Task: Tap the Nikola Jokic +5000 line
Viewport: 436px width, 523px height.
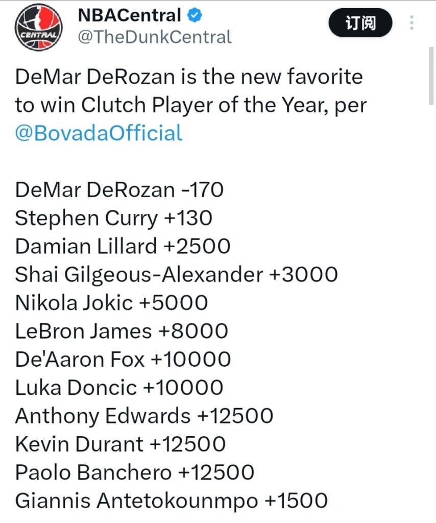Action: point(111,303)
